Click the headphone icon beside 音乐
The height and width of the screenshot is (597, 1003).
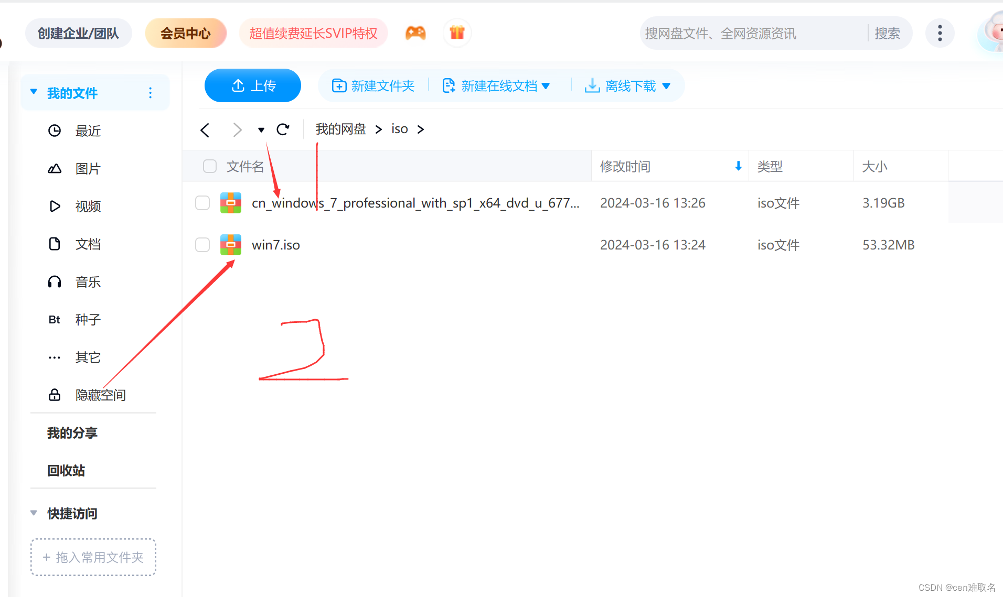(55, 281)
